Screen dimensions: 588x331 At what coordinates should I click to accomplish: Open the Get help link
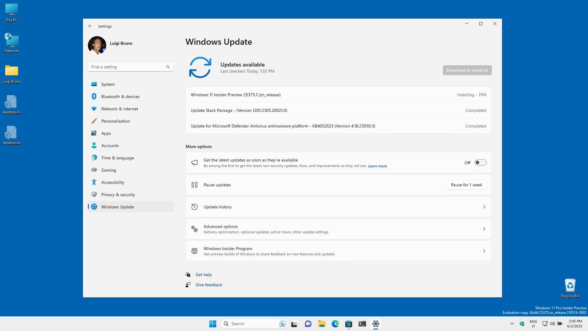coord(203,275)
